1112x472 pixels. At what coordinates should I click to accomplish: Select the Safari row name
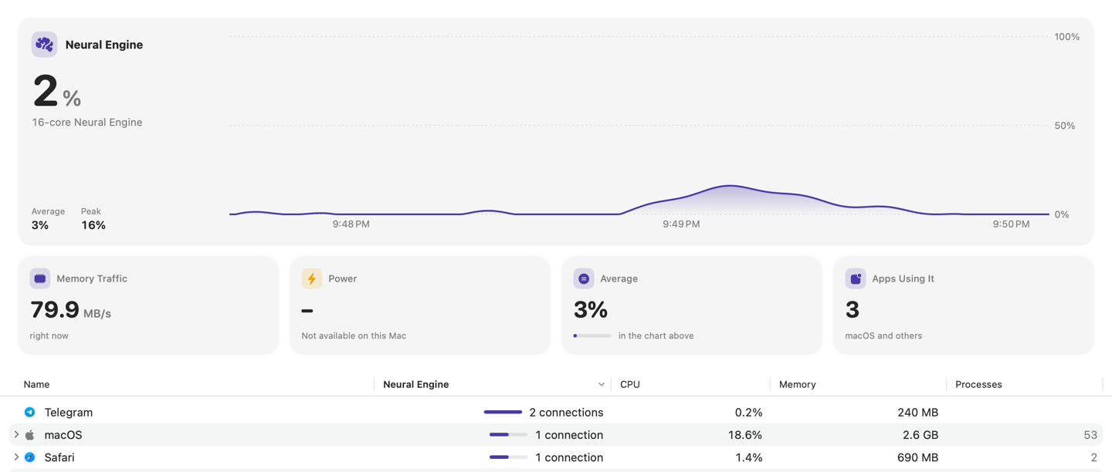59,457
